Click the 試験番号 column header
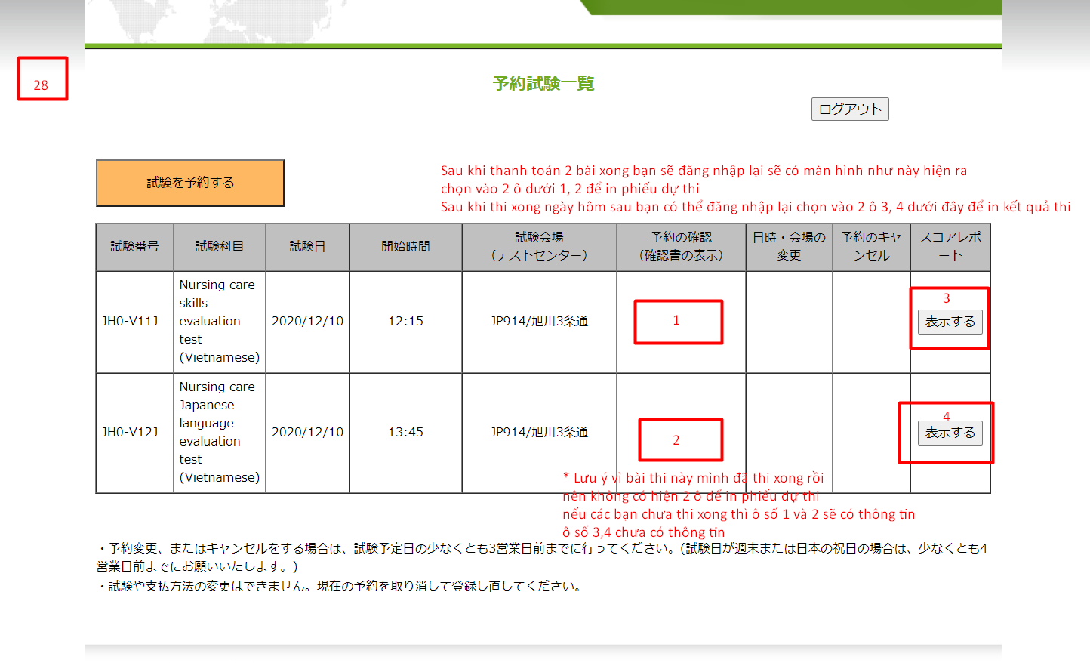This screenshot has width=1090, height=663. tap(134, 247)
